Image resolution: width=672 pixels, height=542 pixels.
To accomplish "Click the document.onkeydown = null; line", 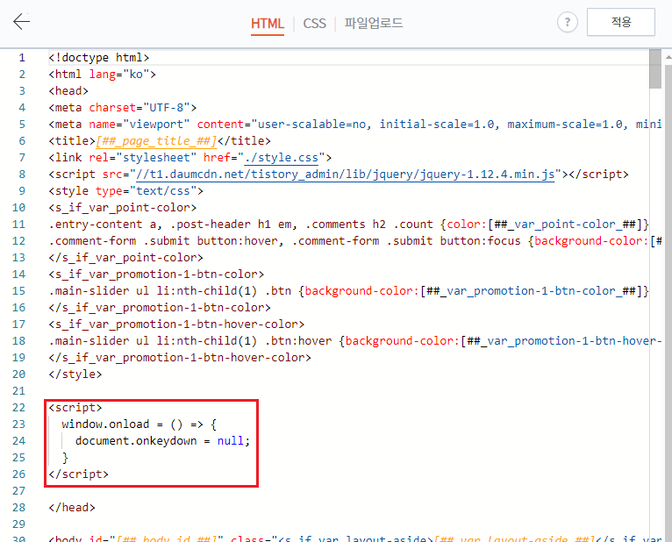I will tap(162, 441).
